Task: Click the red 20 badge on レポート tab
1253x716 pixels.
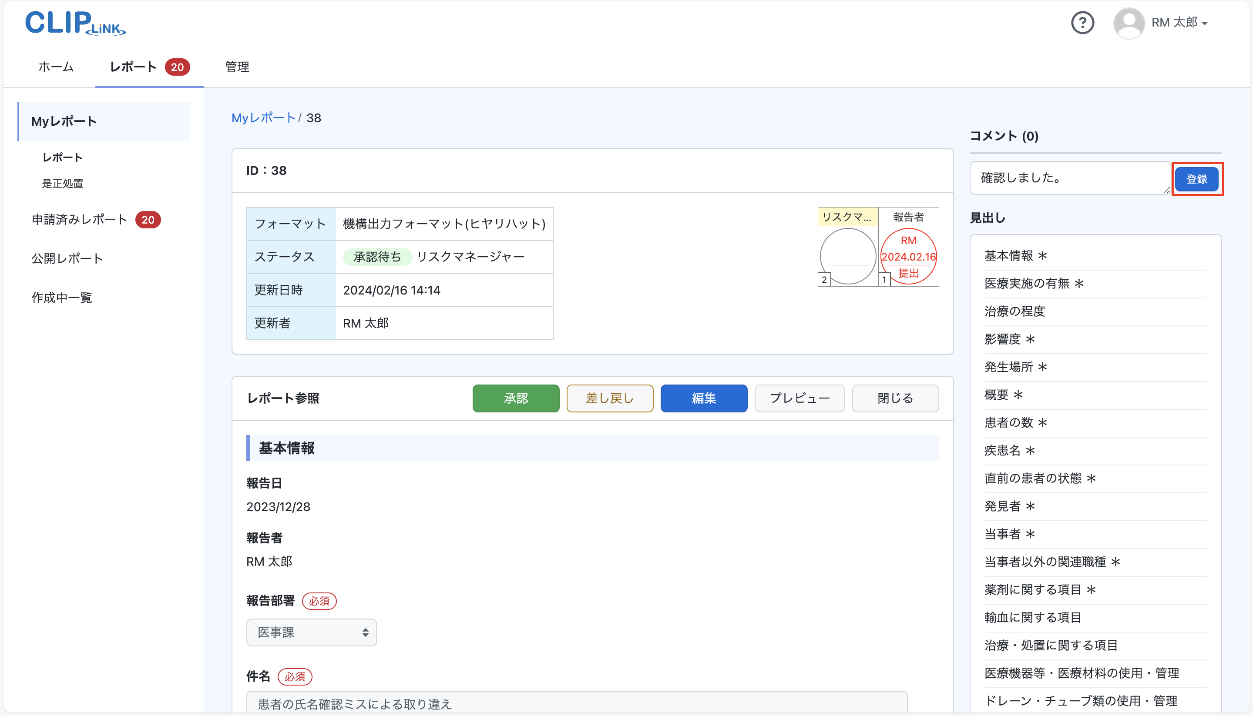Action: (178, 67)
